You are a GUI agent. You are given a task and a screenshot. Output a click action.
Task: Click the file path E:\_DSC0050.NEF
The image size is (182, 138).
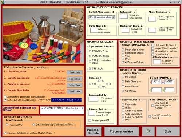tap(56, 84)
